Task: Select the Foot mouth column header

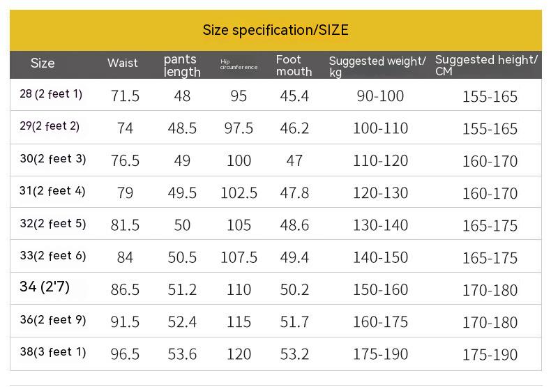Action: 294,66
